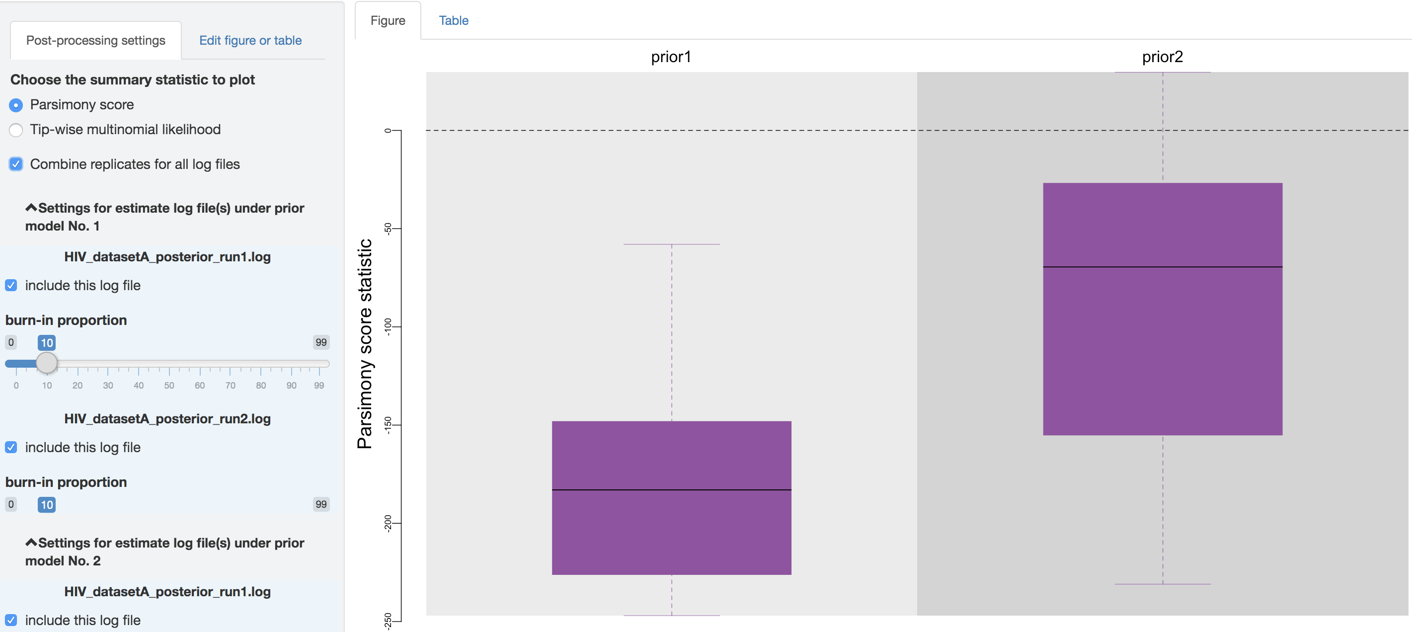Click the Post-processing settings button
This screenshot has height=632, width=1412.
point(95,41)
